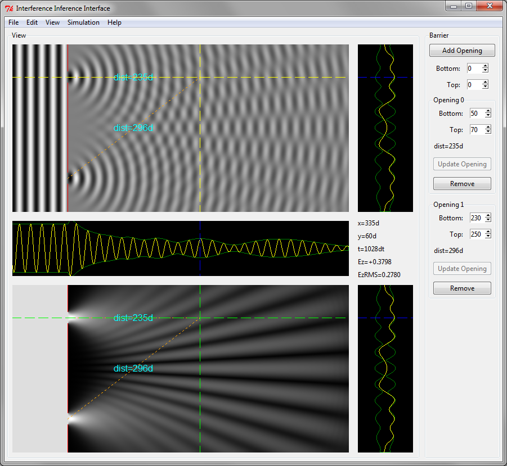
Task: Click Update Opening for Opening 1
Action: pyautogui.click(x=462, y=269)
